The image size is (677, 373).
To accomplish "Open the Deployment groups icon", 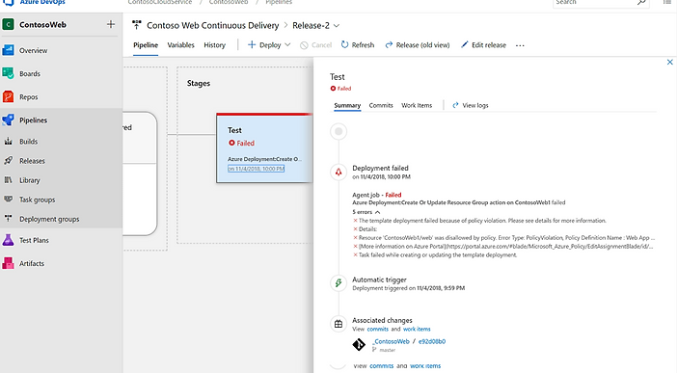I will point(9,219).
